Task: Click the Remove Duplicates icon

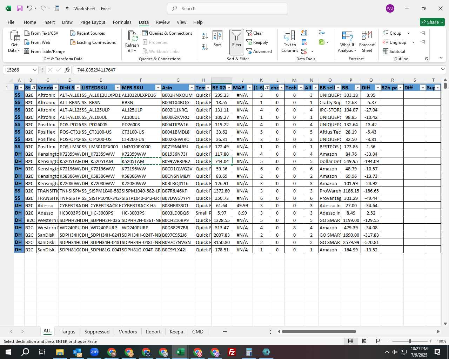Action: (x=304, y=42)
